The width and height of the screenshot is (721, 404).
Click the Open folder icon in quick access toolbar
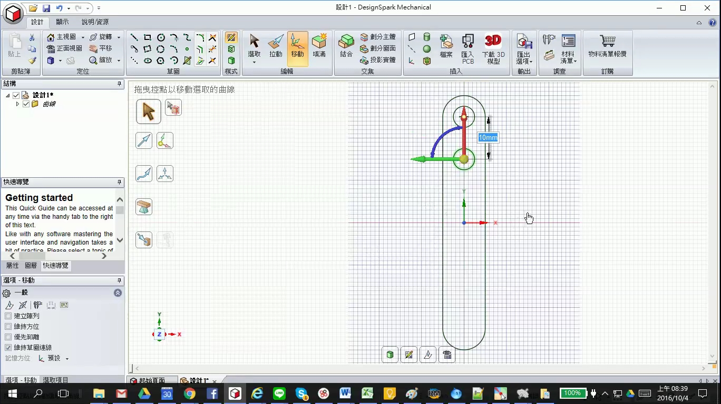[33, 8]
